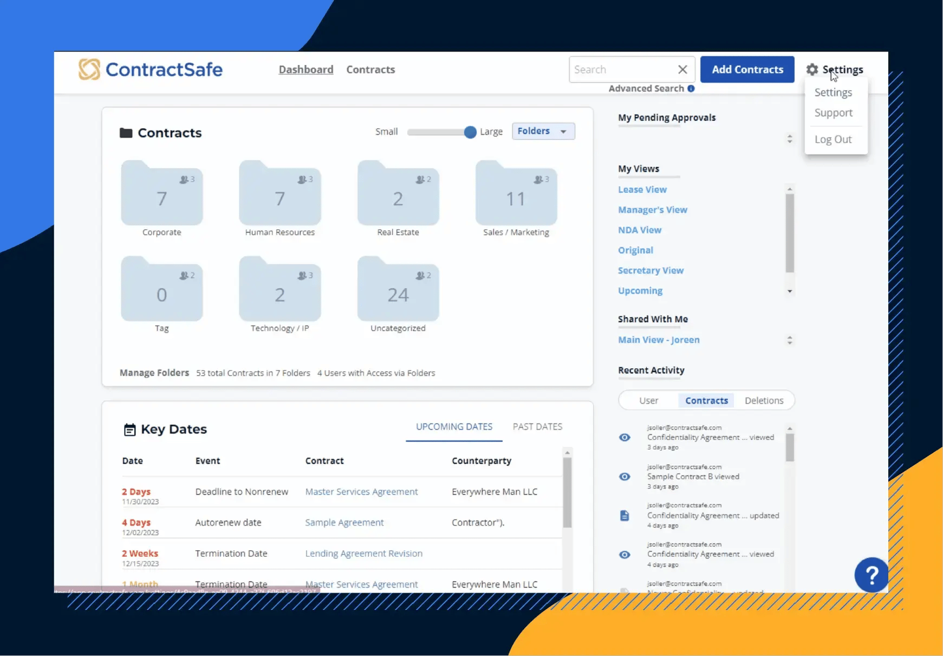
Task: Click eye icon of Confidentiality Agreement viewed 4 days ago
Action: 625,555
